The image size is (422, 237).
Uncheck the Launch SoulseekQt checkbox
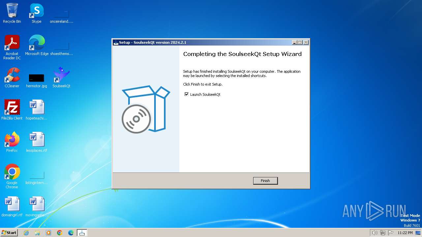tap(187, 94)
